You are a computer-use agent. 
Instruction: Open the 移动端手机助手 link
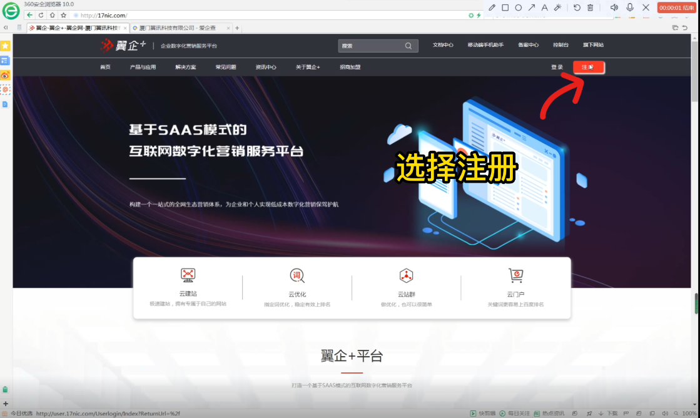[x=485, y=45]
